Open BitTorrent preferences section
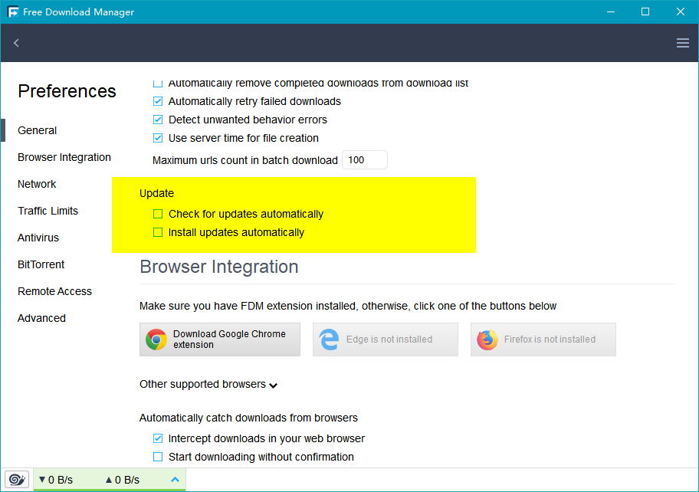This screenshot has height=492, width=699. coord(41,264)
